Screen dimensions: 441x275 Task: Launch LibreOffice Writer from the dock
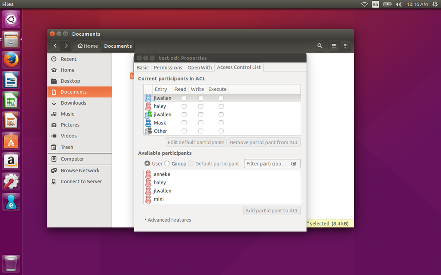[11, 80]
